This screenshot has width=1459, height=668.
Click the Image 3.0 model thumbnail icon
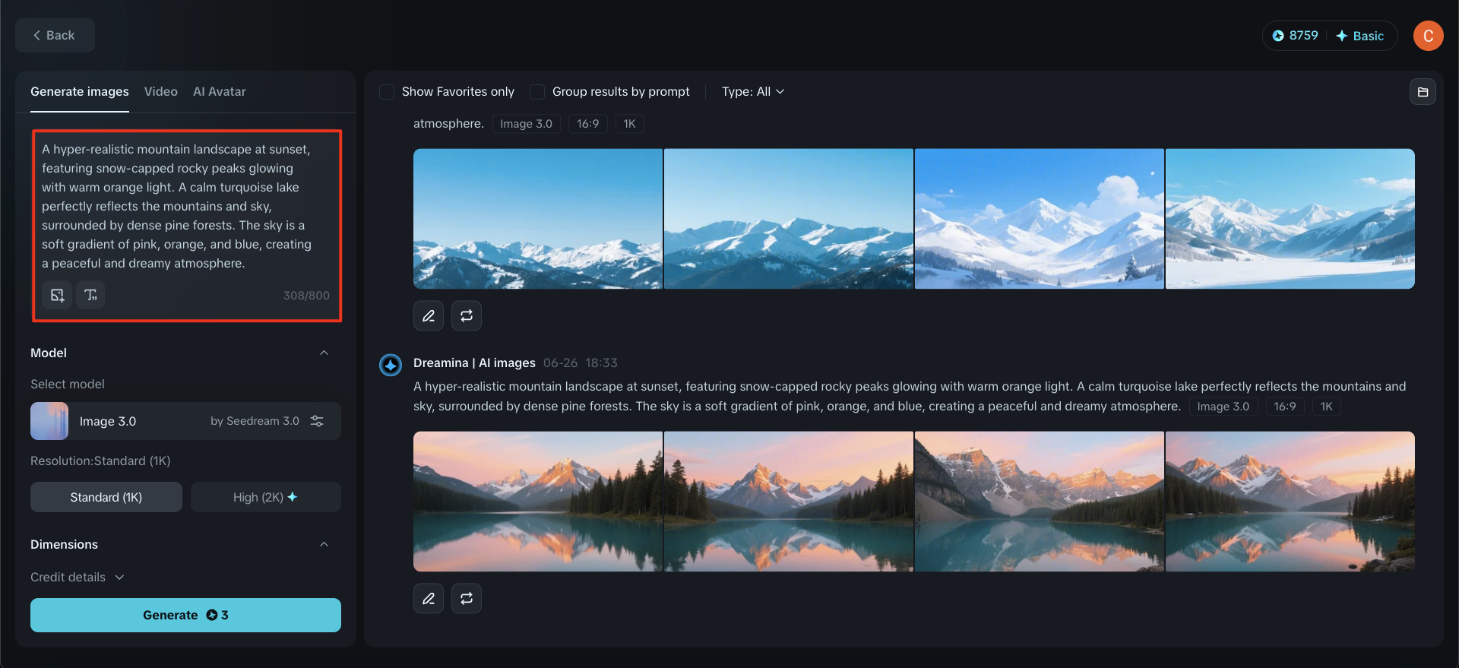[x=49, y=421]
